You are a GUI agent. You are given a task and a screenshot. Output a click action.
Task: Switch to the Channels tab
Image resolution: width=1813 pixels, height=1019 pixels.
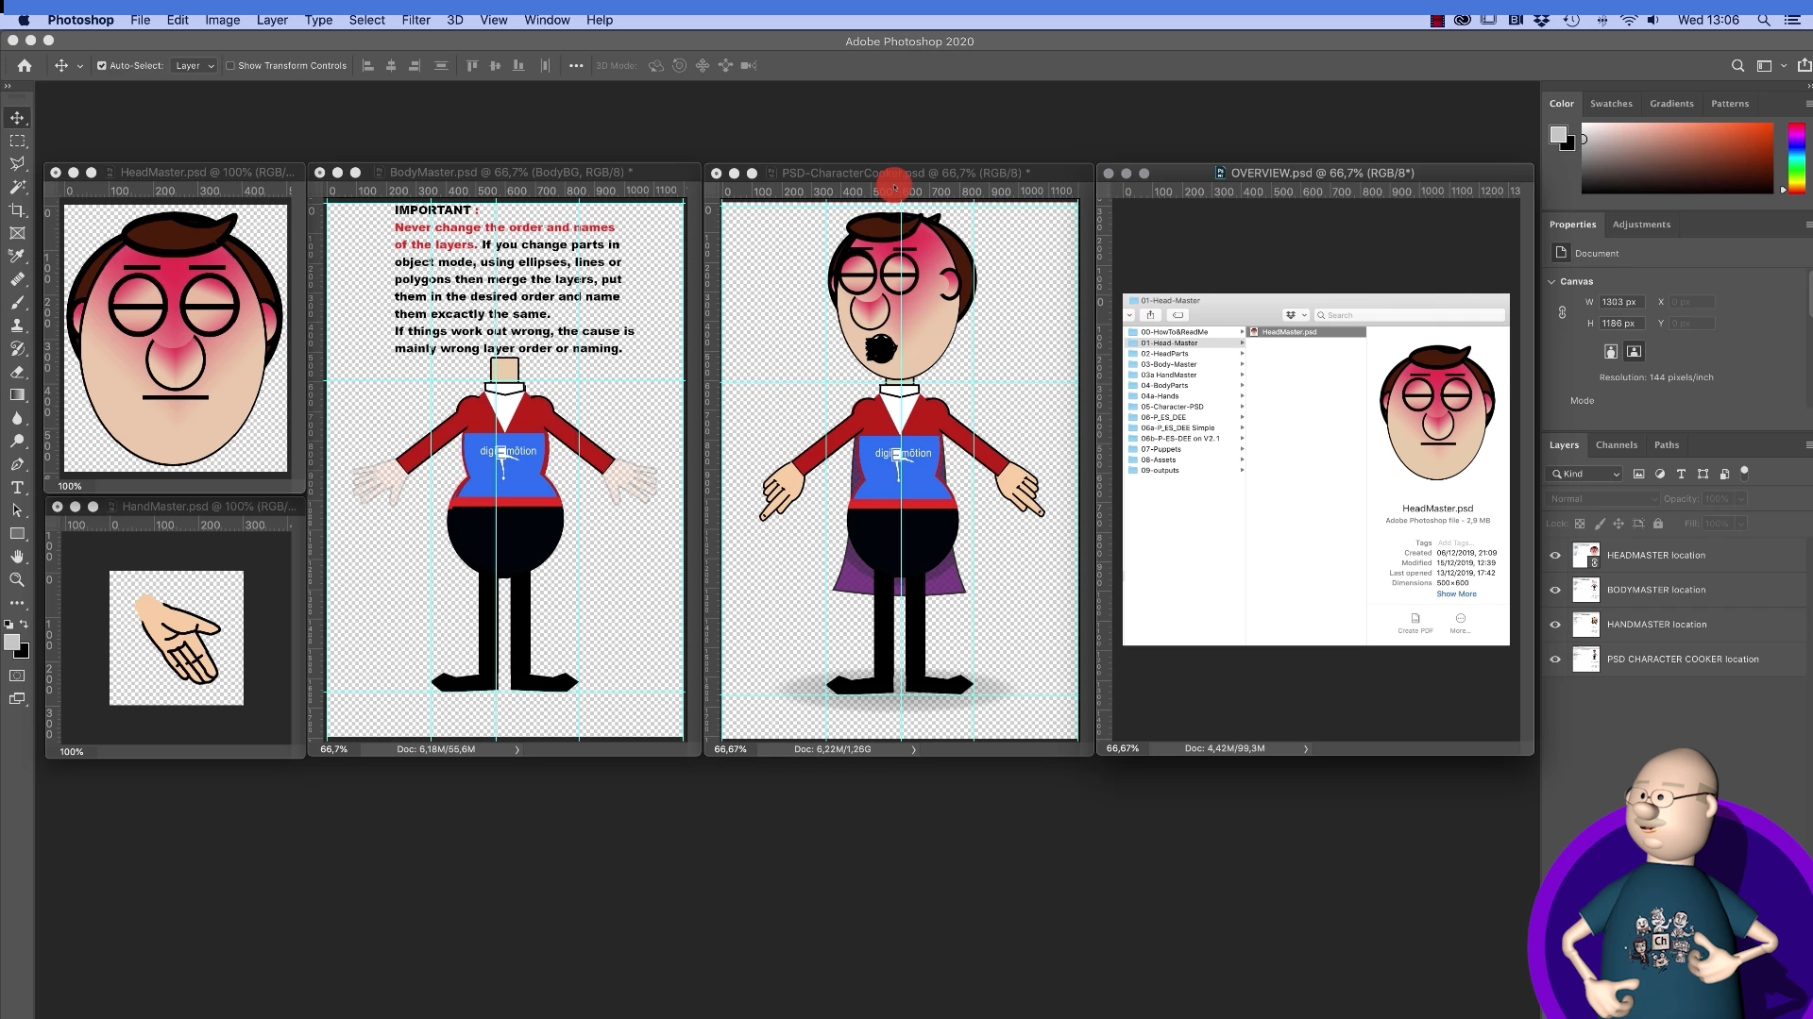(1616, 445)
